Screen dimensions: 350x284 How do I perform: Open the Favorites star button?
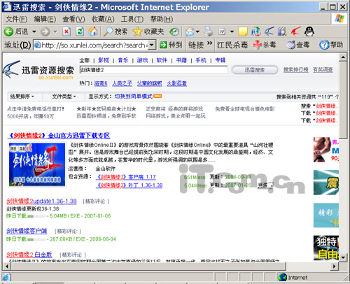148,31
